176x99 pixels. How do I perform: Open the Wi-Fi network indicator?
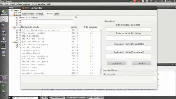tap(151, 1)
